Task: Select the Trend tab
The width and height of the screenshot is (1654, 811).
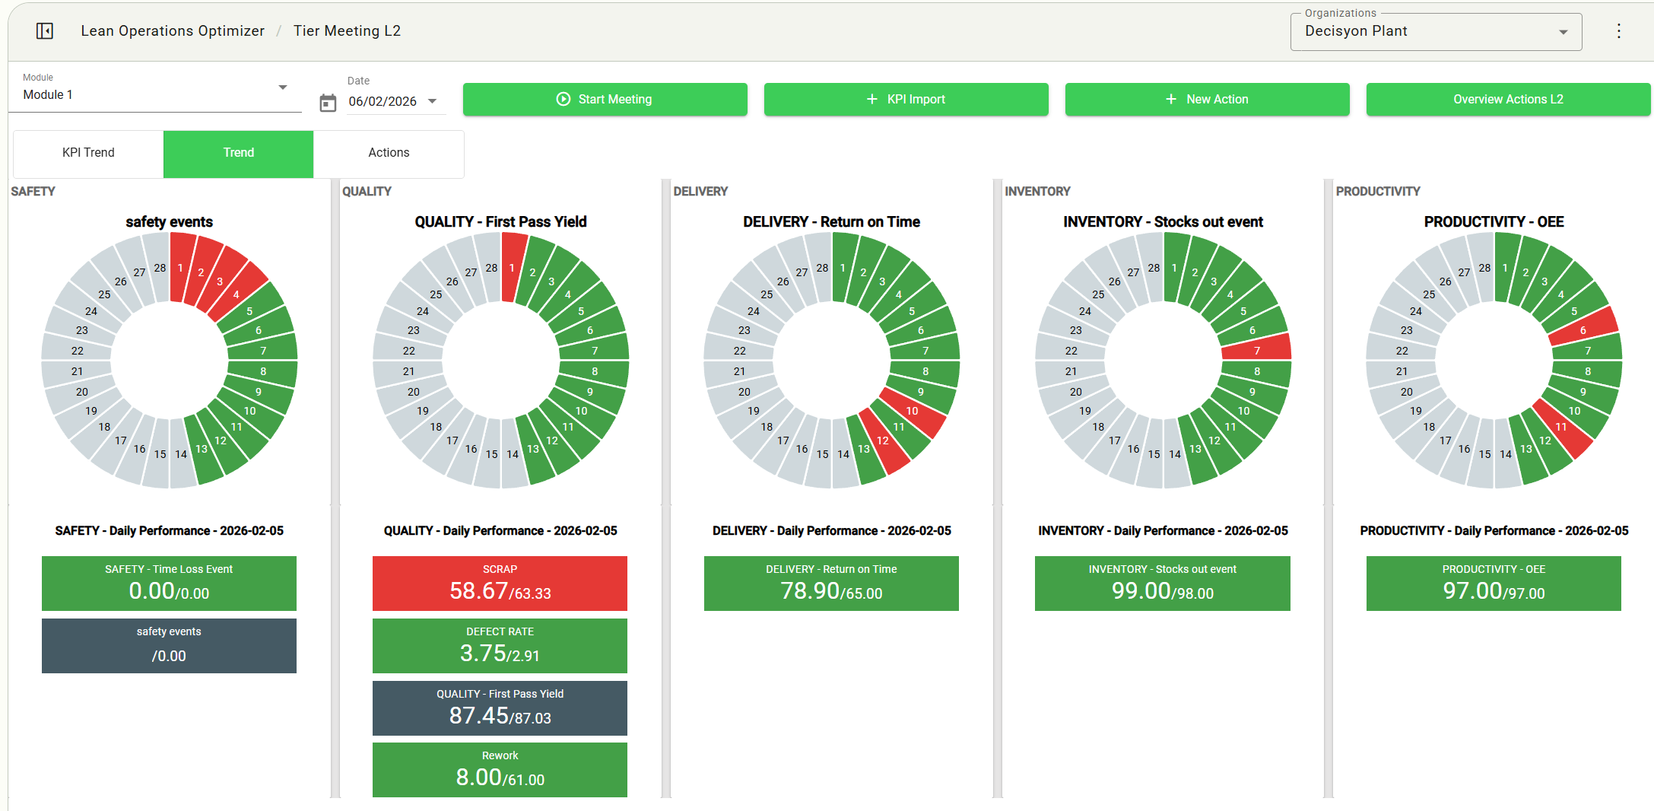Action: [x=238, y=153]
